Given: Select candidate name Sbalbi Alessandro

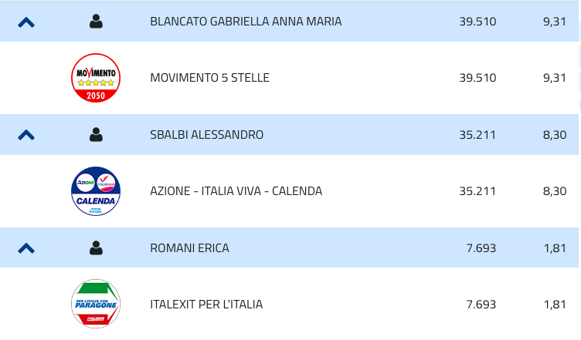Looking at the screenshot, I should (x=206, y=135).
